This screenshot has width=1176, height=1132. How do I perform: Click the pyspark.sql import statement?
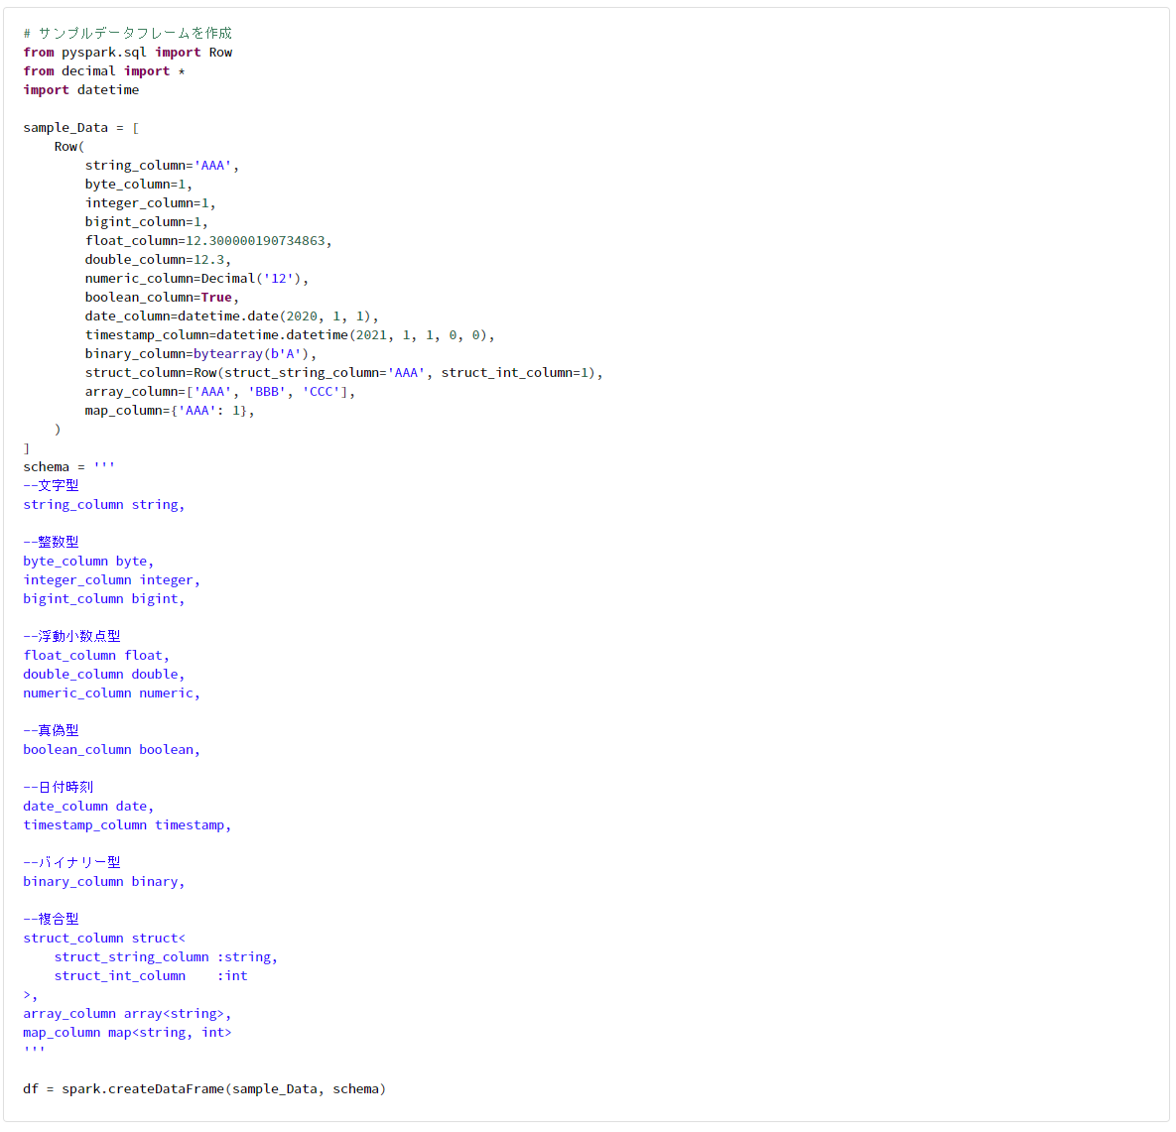tap(127, 52)
